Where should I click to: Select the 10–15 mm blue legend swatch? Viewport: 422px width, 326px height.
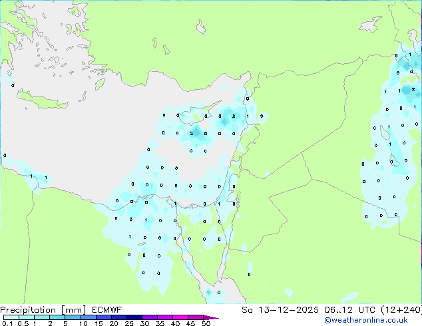[x=89, y=317]
